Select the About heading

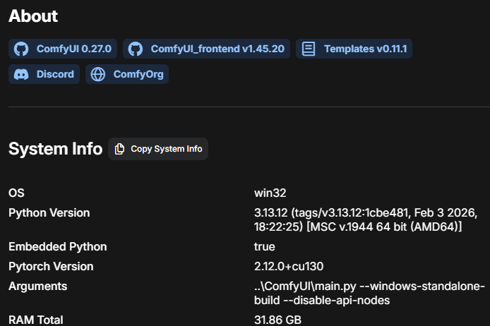33,16
